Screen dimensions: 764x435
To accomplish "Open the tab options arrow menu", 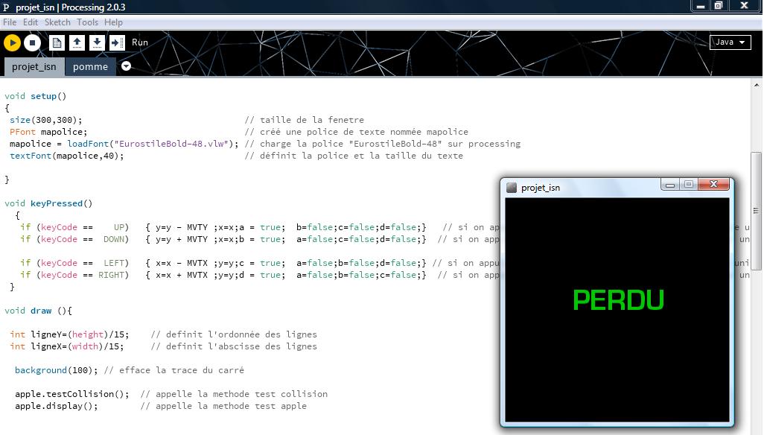I will 126,66.
